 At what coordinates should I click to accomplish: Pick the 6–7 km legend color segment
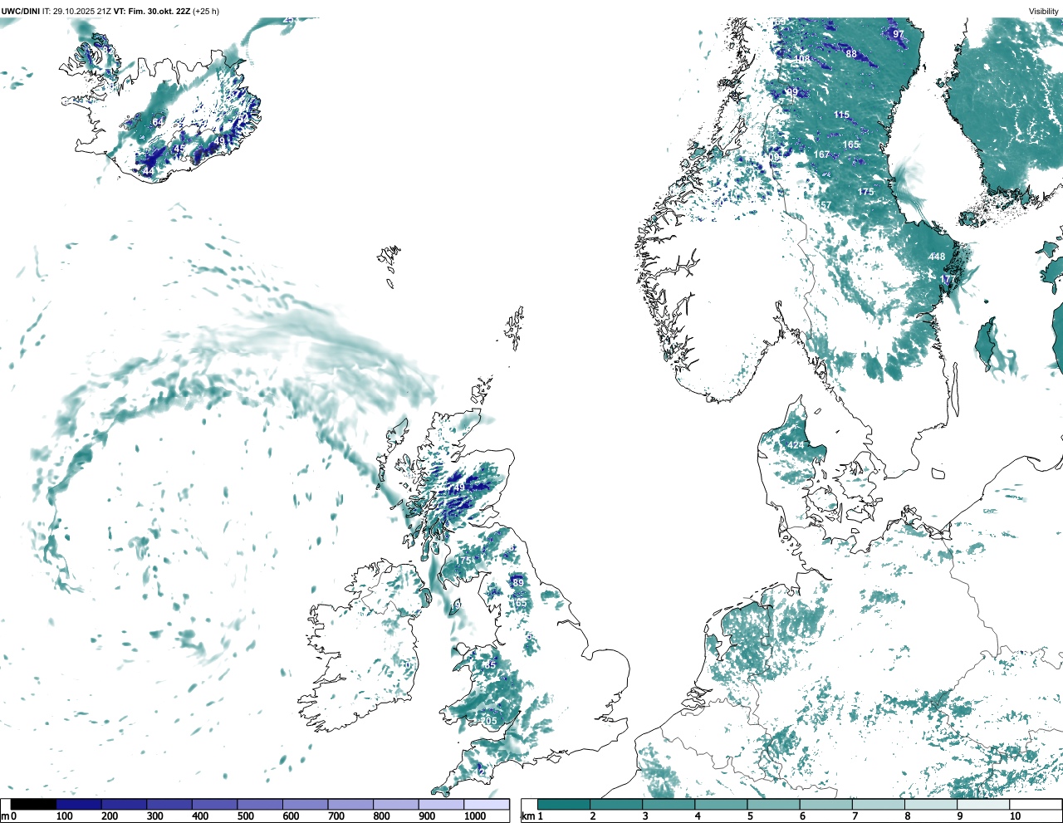tap(825, 804)
